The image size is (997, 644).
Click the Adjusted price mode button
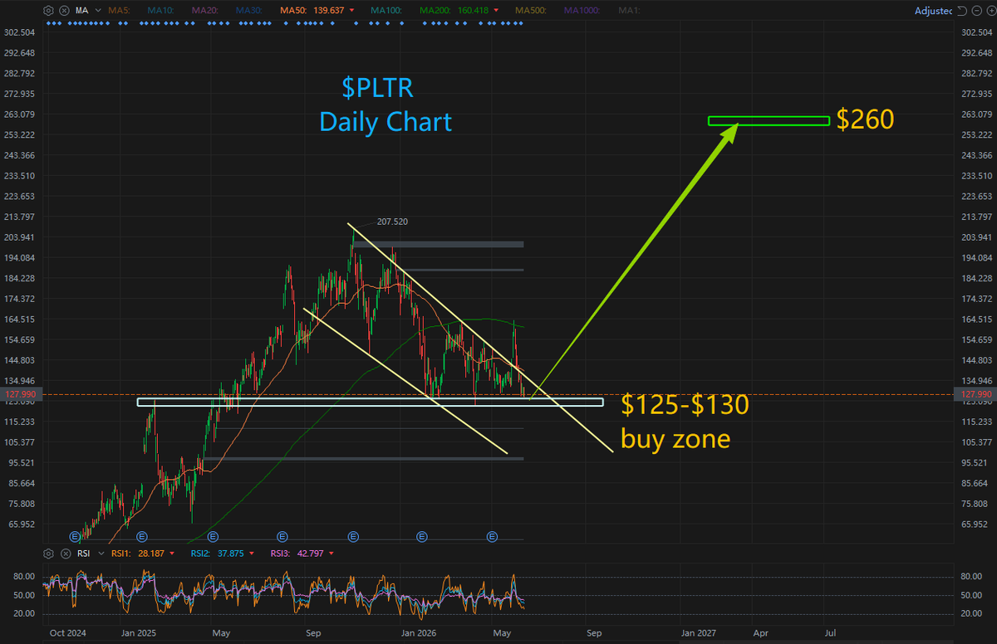coord(933,11)
